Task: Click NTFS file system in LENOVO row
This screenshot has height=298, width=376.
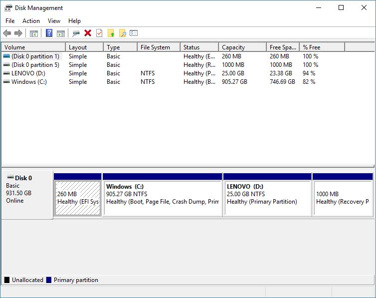Action: (148, 73)
